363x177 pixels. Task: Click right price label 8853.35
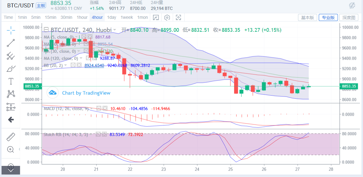(349, 86)
